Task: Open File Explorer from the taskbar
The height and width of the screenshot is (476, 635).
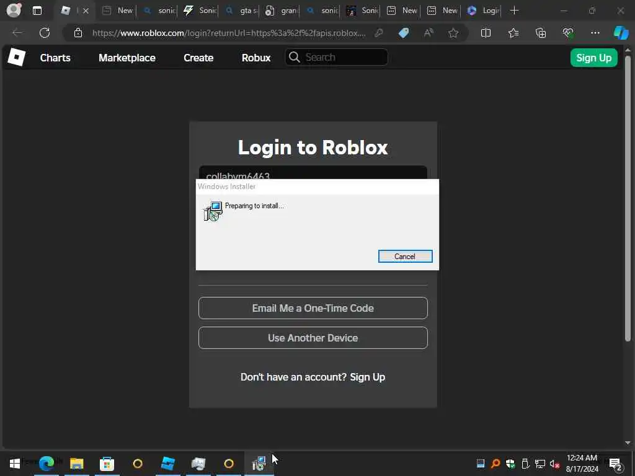Action: [x=76, y=464]
